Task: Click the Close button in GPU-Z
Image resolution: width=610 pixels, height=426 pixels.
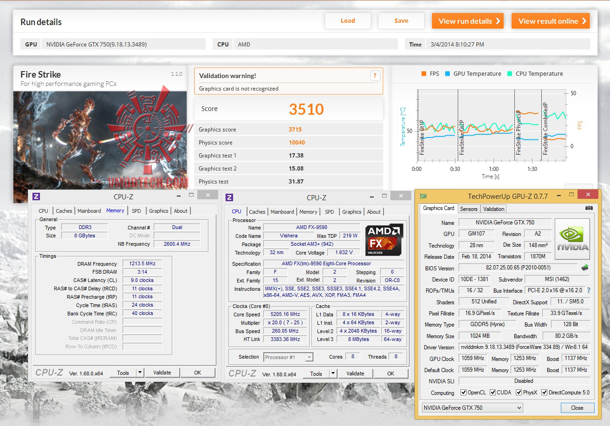Action: pyautogui.click(x=578, y=408)
